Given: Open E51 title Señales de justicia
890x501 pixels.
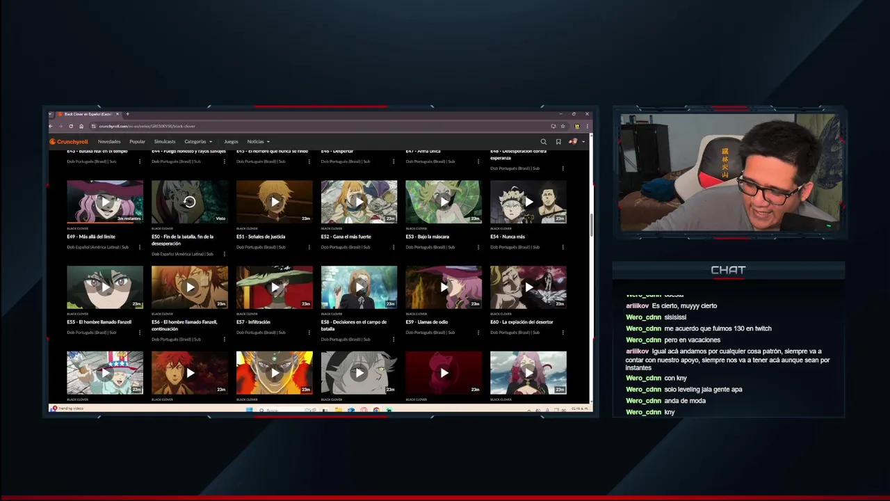Looking at the screenshot, I should coord(261,237).
